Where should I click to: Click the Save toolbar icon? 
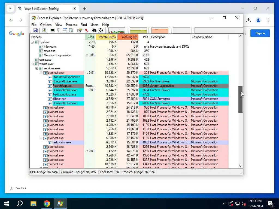[x=35, y=30]
